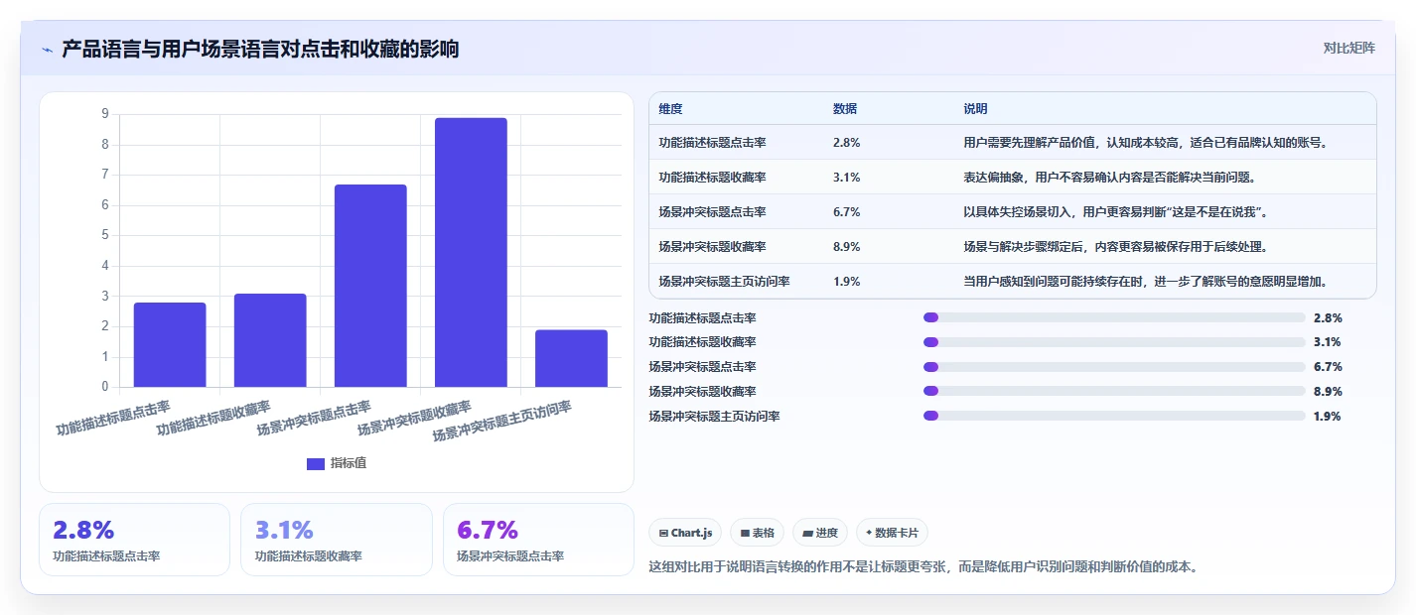This screenshot has height=615, width=1416.
Task: Click the 功能描述标题收藏率 progress bar
Action: [1114, 342]
